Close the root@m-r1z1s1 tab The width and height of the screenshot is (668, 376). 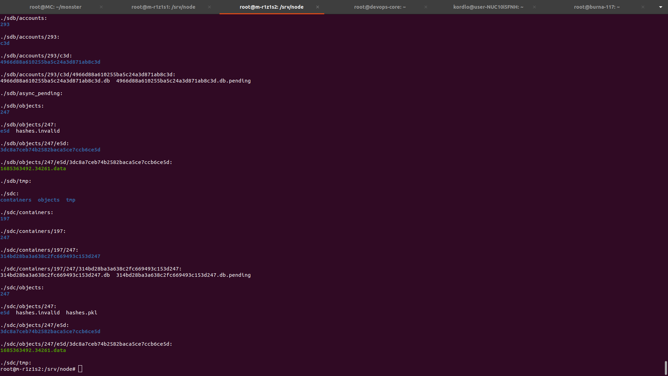click(x=209, y=7)
